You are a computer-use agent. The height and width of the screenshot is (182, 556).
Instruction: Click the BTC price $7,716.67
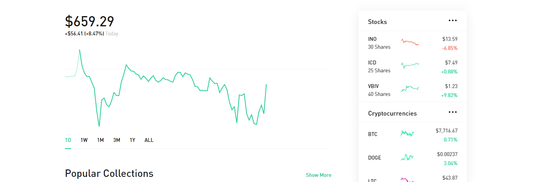point(446,131)
